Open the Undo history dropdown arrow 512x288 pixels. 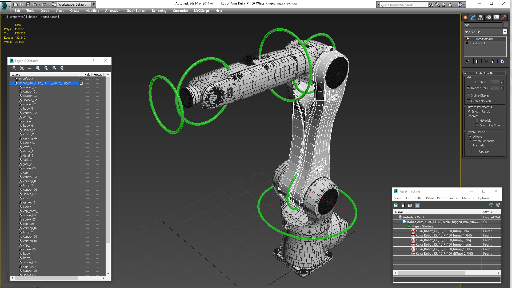[39, 5]
